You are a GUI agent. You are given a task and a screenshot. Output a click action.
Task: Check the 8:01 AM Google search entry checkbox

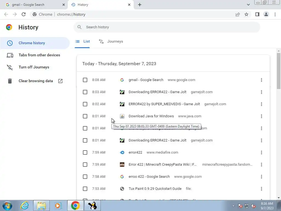(85, 128)
